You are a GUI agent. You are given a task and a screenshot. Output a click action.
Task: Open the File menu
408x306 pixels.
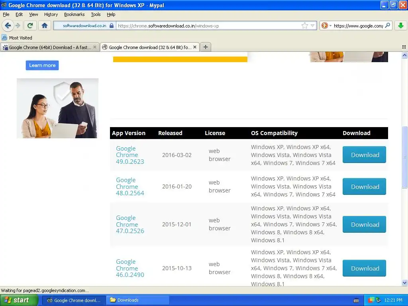[x=6, y=14]
